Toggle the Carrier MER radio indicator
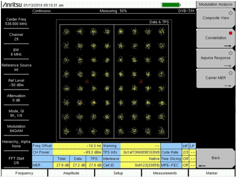Screen dimensions: 236x177 pos(231,73)
